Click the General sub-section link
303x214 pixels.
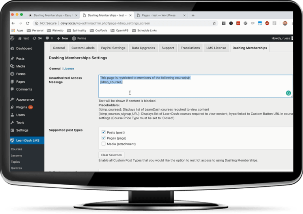pos(55,69)
